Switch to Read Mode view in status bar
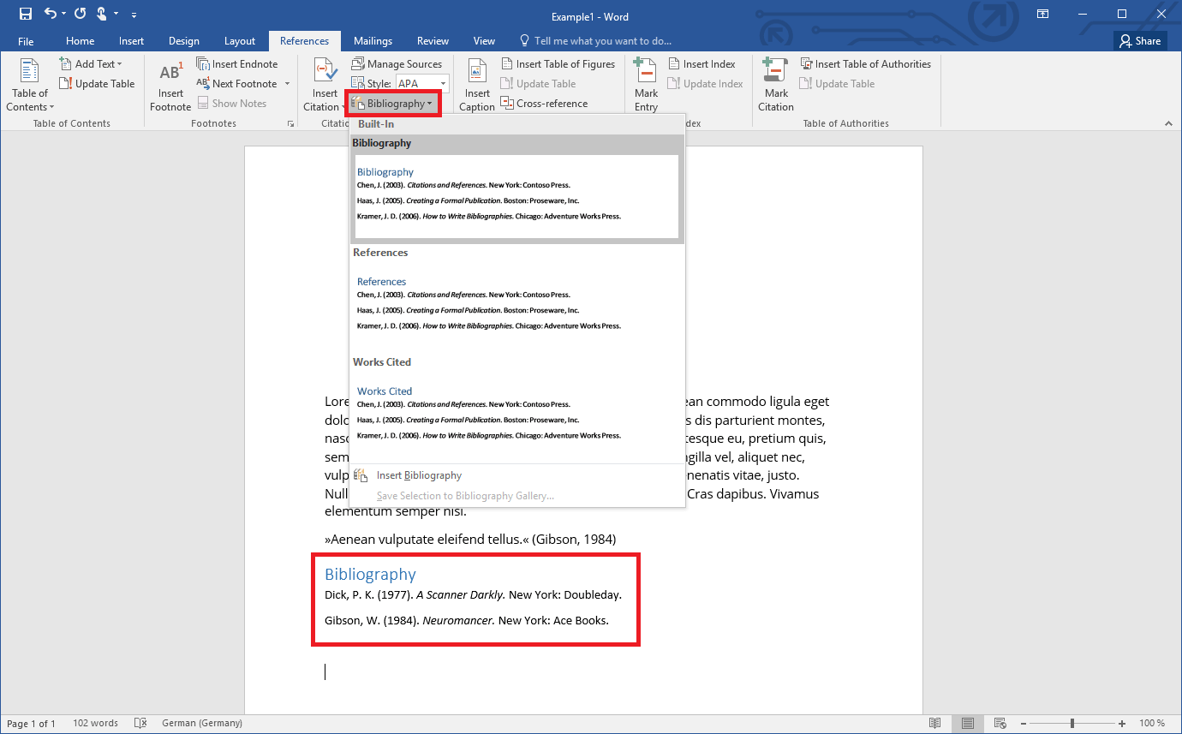 tap(936, 724)
